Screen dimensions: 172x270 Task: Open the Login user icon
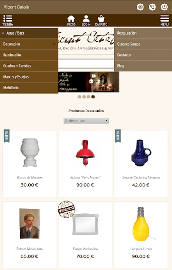(86, 20)
